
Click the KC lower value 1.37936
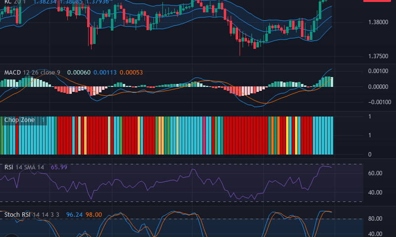97,2
